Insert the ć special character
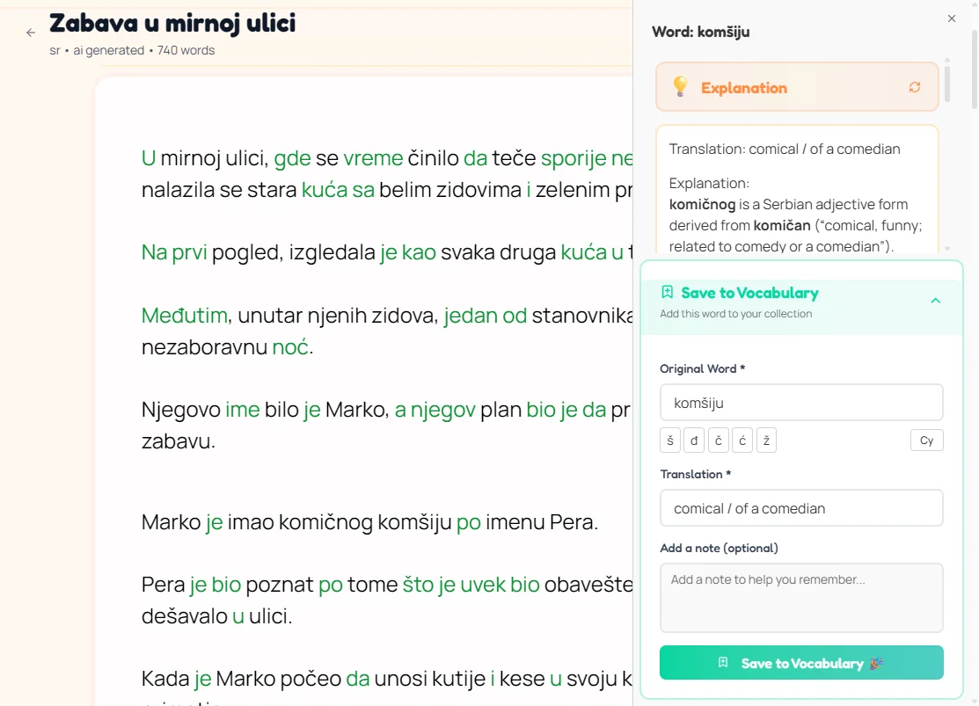This screenshot has width=979, height=706. coord(742,440)
